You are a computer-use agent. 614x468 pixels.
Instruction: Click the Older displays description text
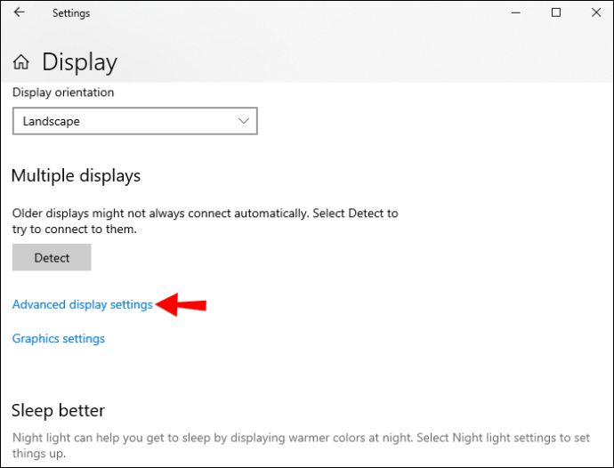[x=206, y=221]
